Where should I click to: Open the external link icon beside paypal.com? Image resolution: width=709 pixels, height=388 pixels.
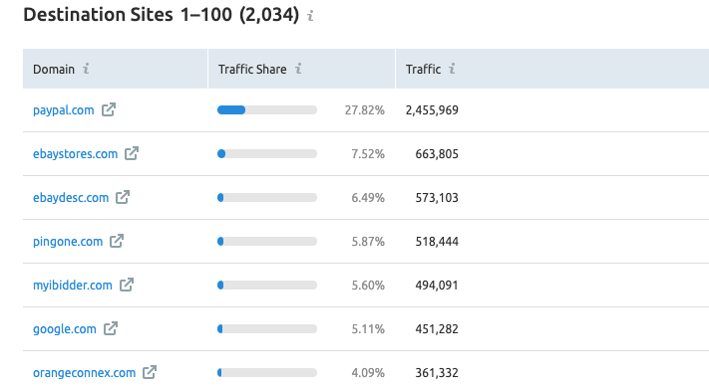point(109,109)
